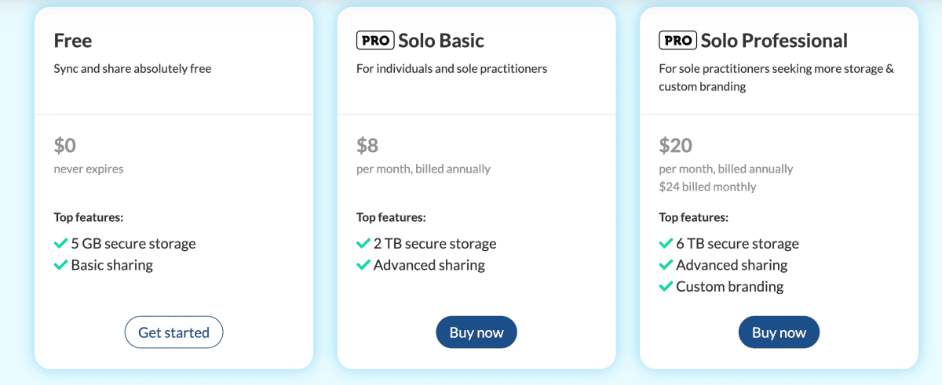Select the Solo Professional plan heading
942x385 pixels.
[x=774, y=41]
